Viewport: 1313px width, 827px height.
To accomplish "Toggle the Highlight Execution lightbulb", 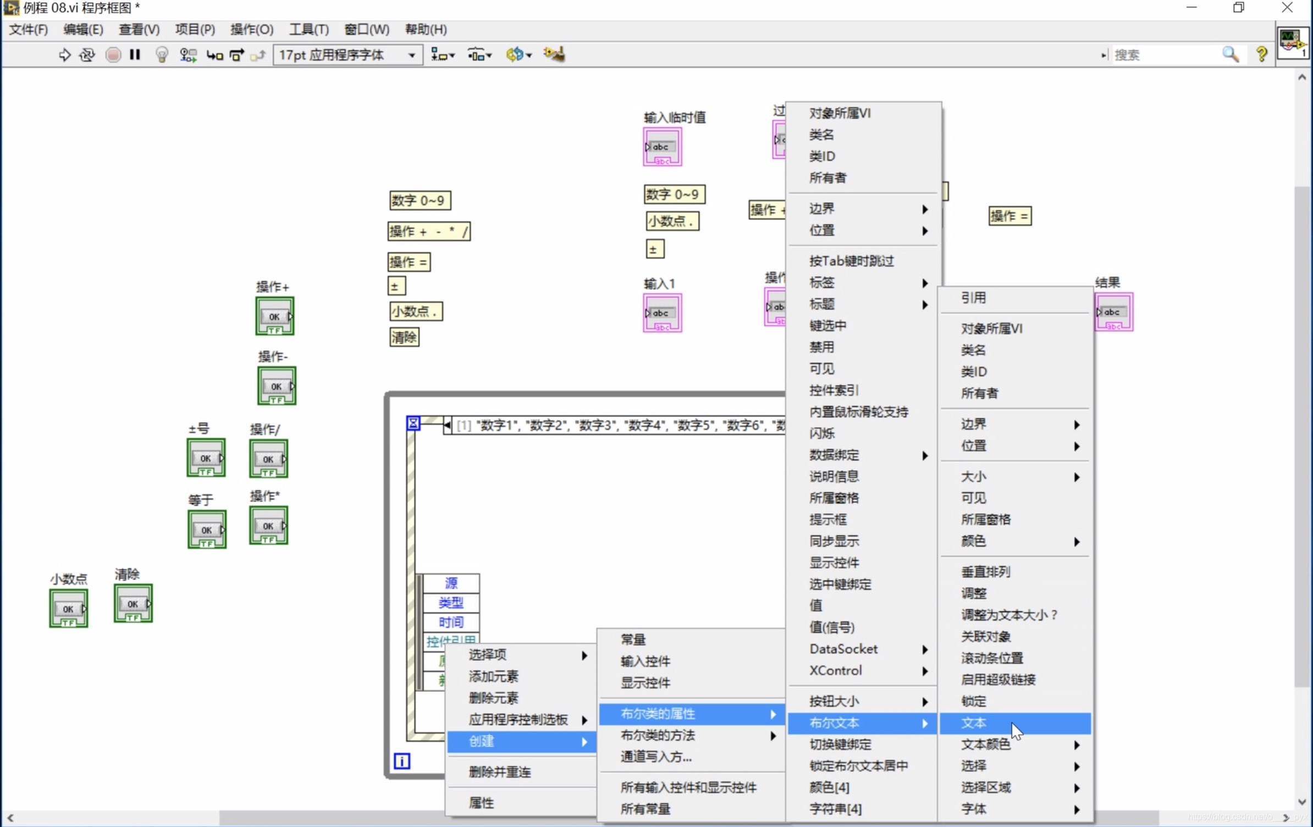I will coord(162,54).
